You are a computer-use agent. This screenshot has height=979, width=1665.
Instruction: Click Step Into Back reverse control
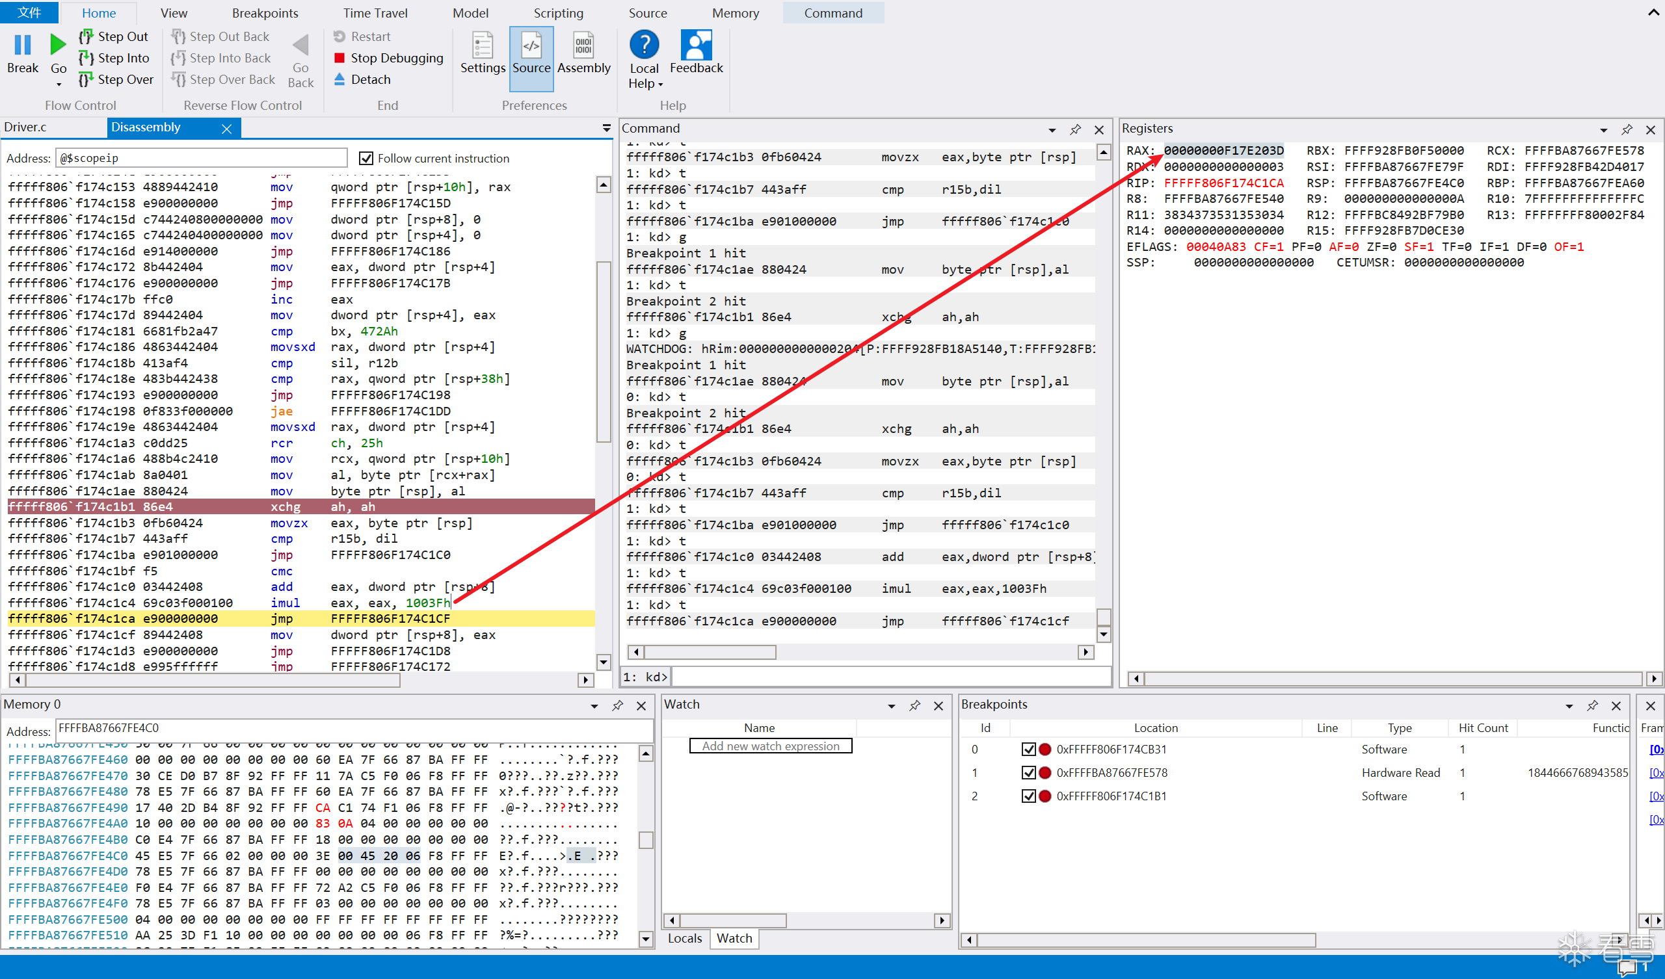pos(220,58)
